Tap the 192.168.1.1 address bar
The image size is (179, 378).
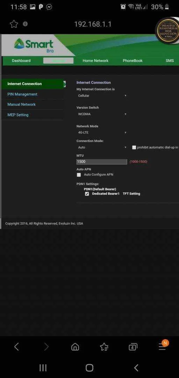pos(93,24)
